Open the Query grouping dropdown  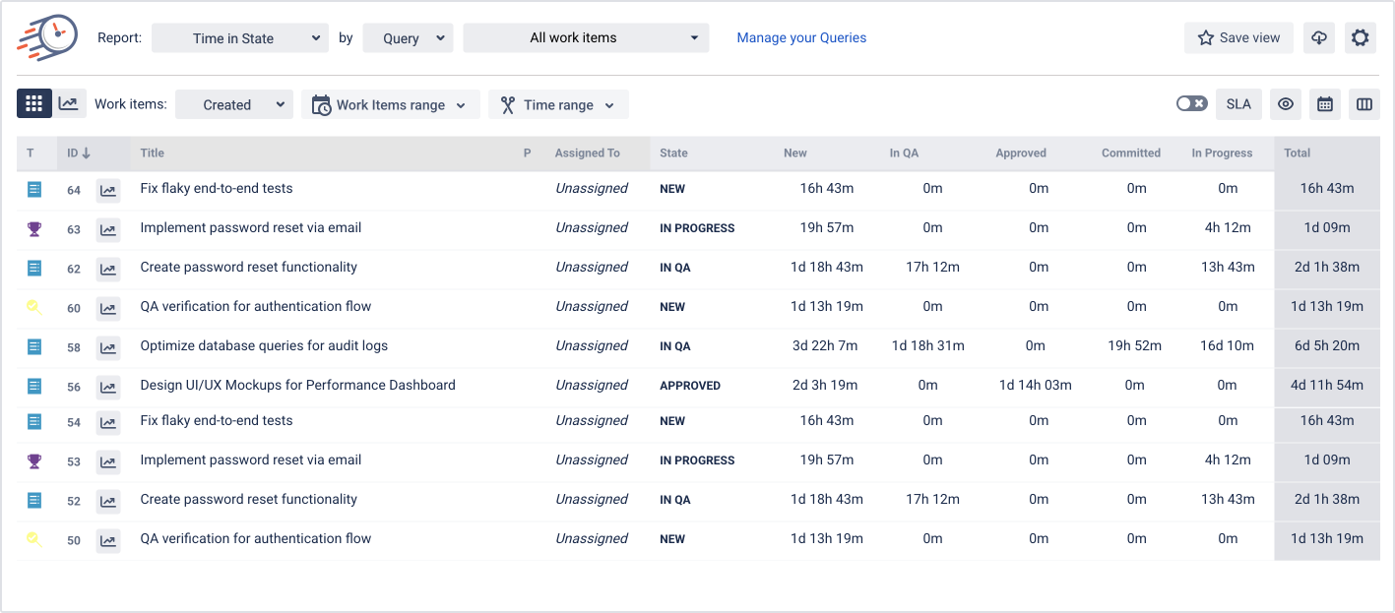(x=408, y=38)
